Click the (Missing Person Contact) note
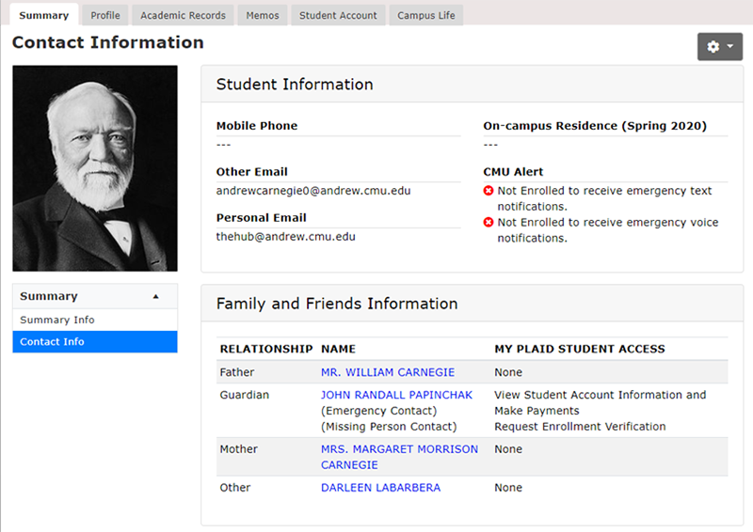The height and width of the screenshot is (532, 753). (389, 427)
